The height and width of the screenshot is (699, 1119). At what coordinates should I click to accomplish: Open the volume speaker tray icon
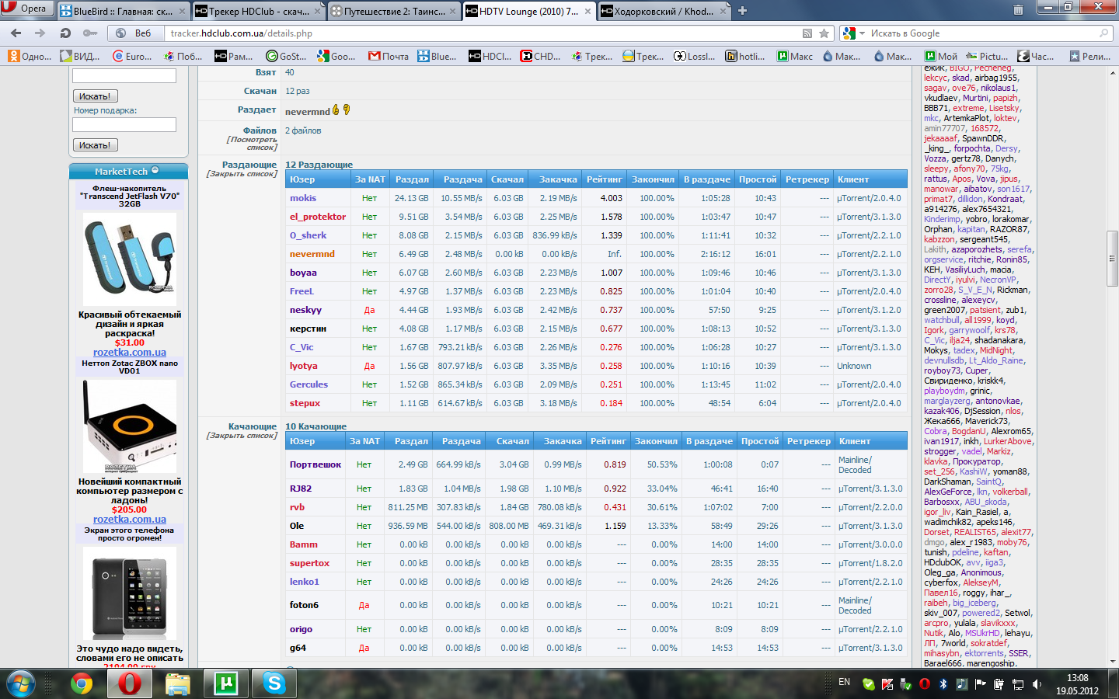[x=1037, y=684]
